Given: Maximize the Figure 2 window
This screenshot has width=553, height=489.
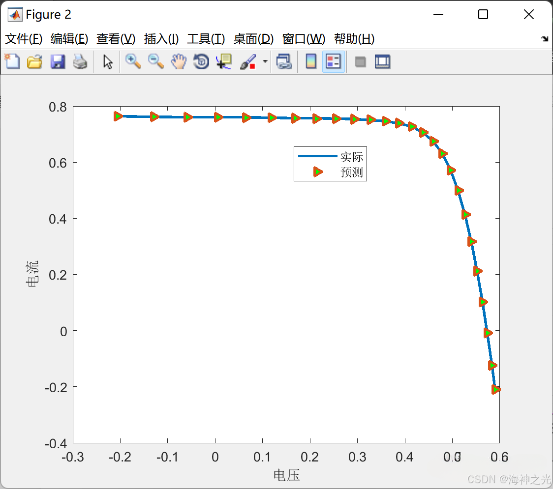Looking at the screenshot, I should (x=483, y=14).
